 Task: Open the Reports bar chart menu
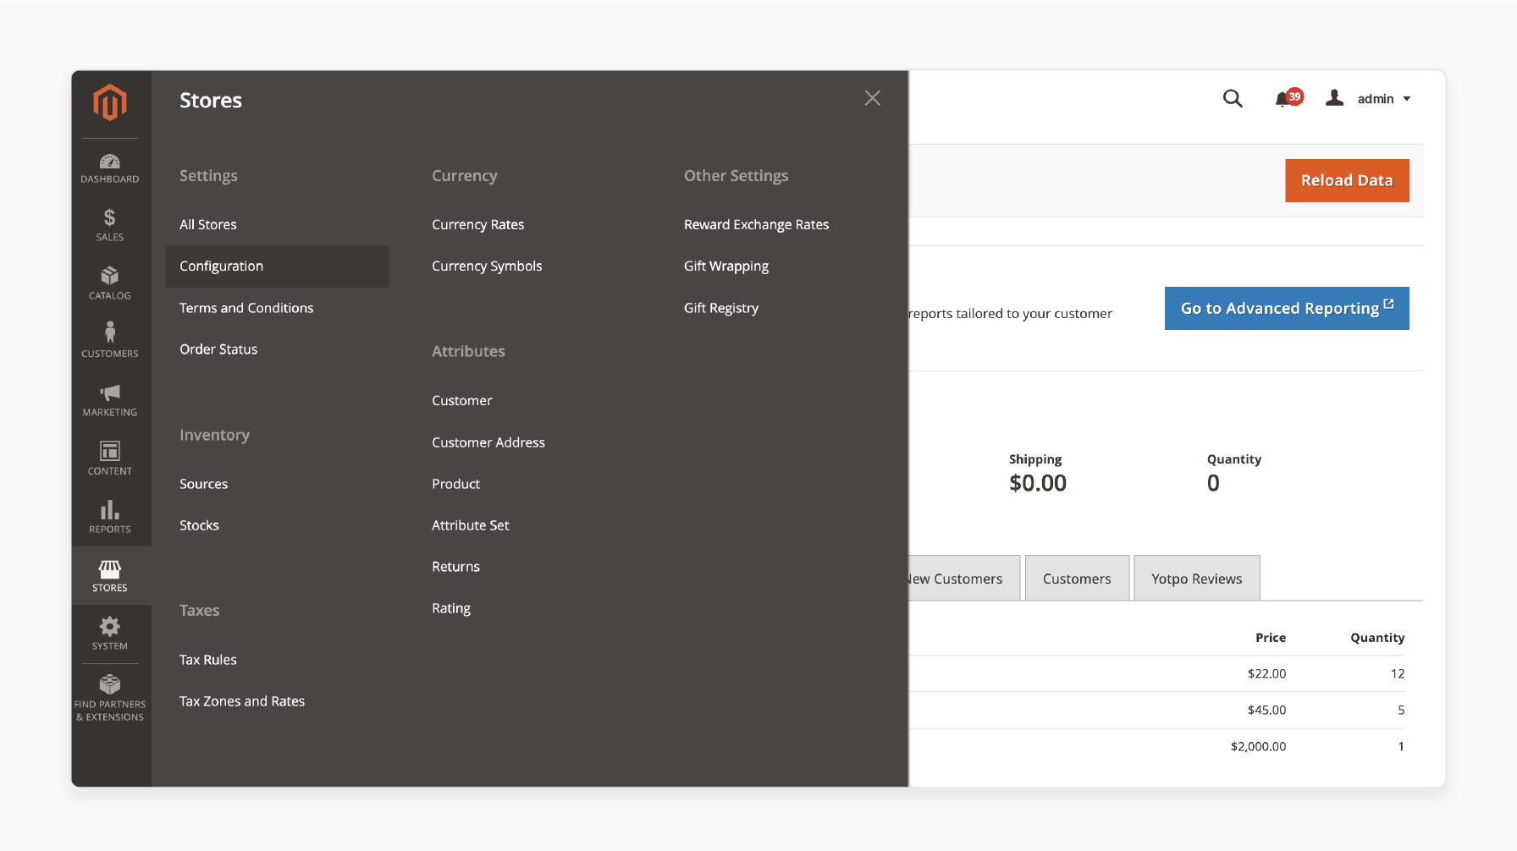110,516
